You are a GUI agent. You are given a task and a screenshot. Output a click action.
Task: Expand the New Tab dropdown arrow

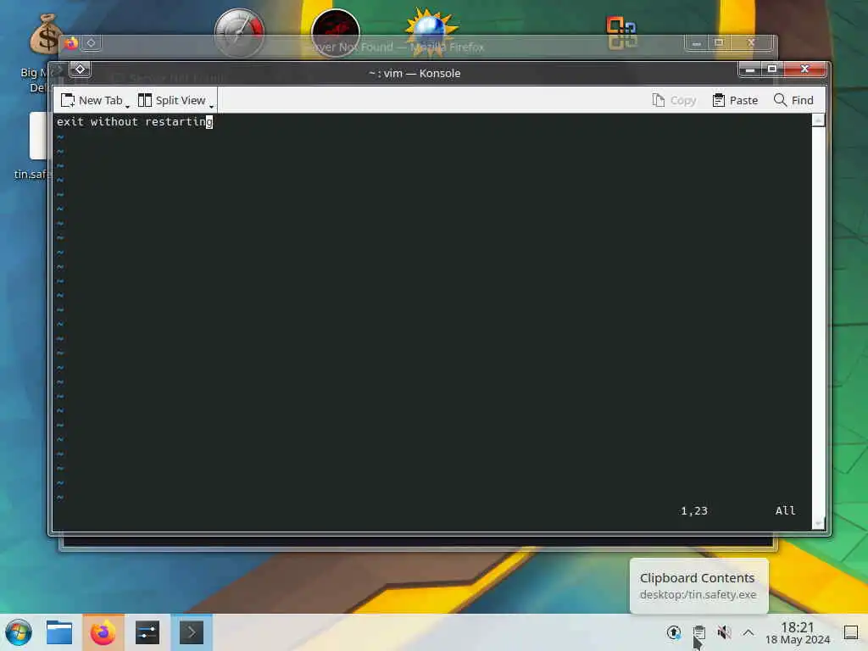pos(127,106)
